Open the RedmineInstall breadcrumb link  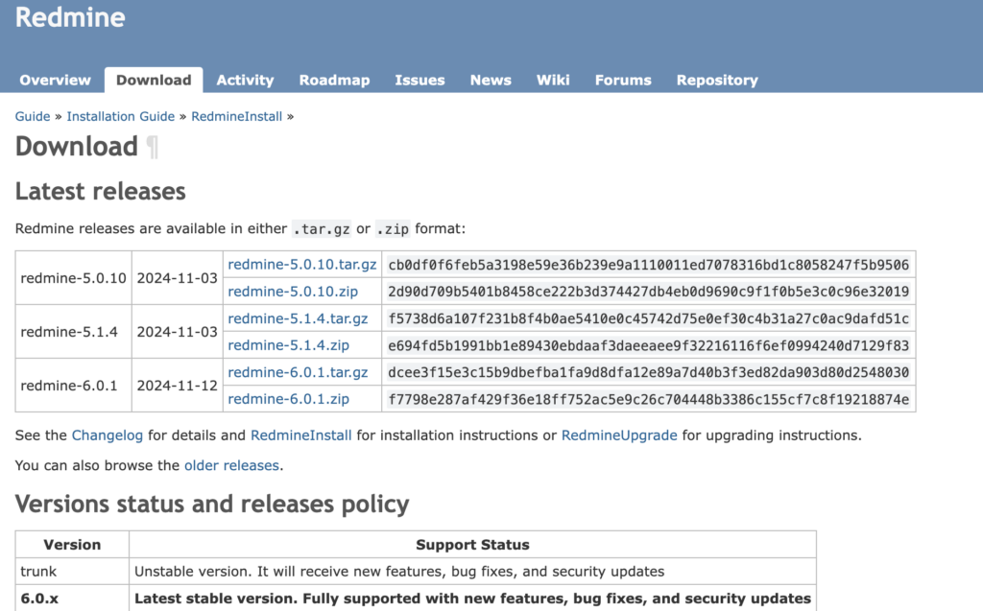[x=236, y=116]
